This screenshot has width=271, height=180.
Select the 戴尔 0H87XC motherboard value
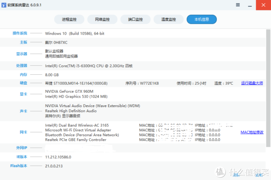56,42
